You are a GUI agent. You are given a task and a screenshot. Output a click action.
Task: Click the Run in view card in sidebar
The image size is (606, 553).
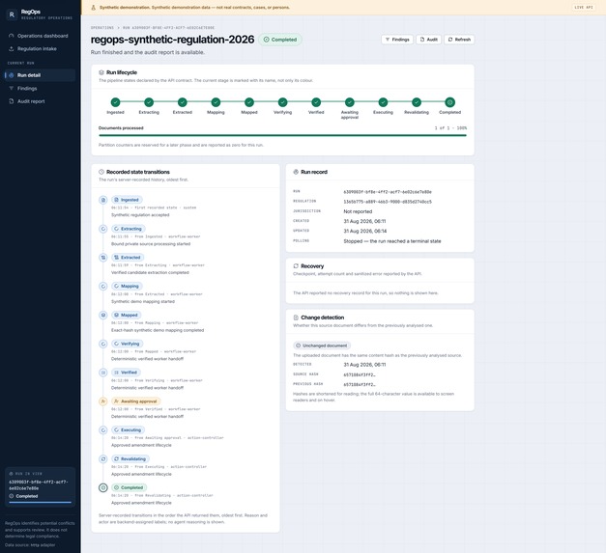pyautogui.click(x=40, y=487)
